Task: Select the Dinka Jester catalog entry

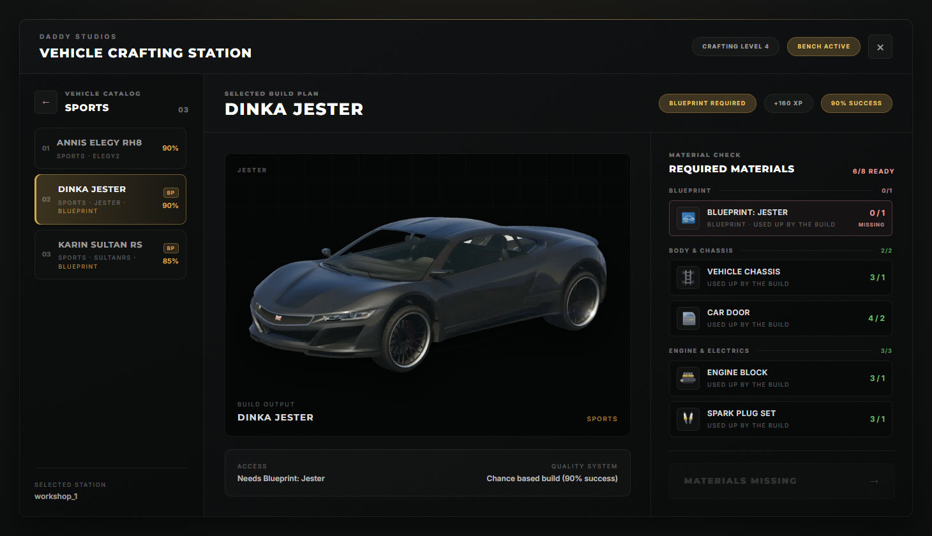Action: coord(110,200)
